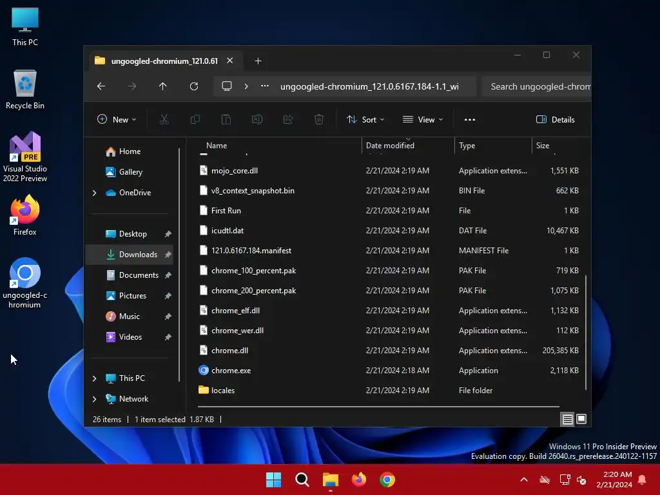Open the View dropdown

[423, 119]
